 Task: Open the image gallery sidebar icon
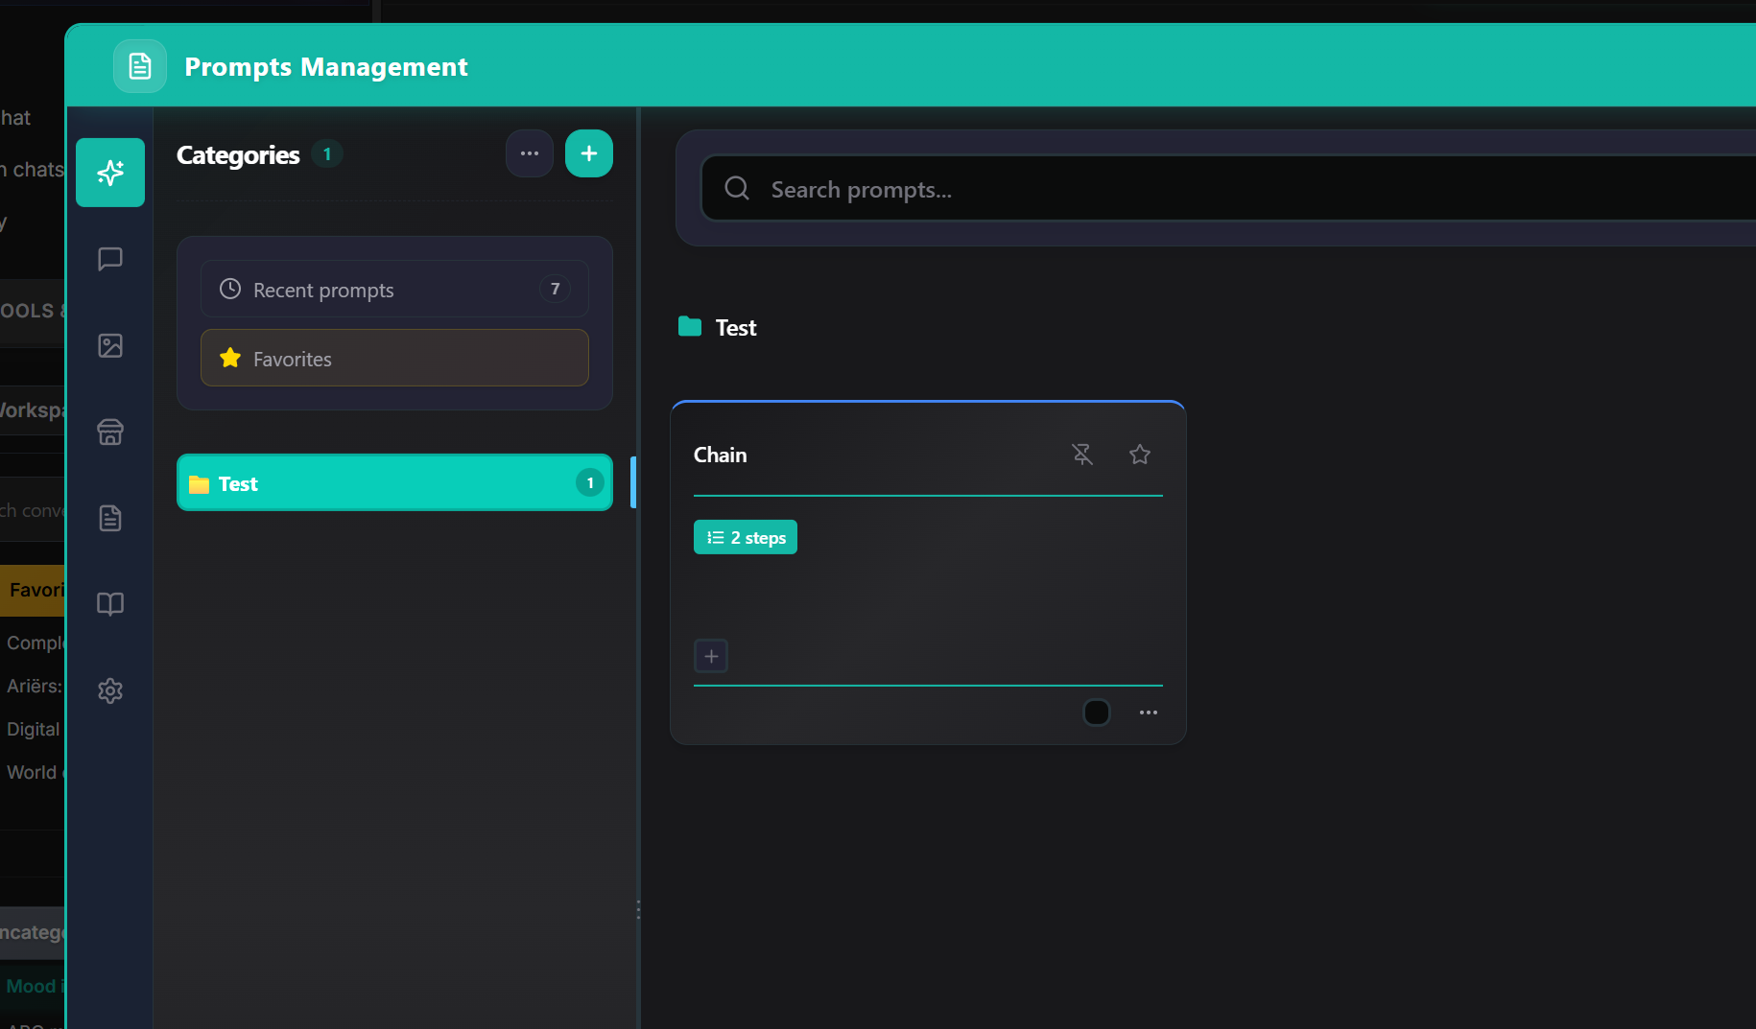pyautogui.click(x=110, y=345)
